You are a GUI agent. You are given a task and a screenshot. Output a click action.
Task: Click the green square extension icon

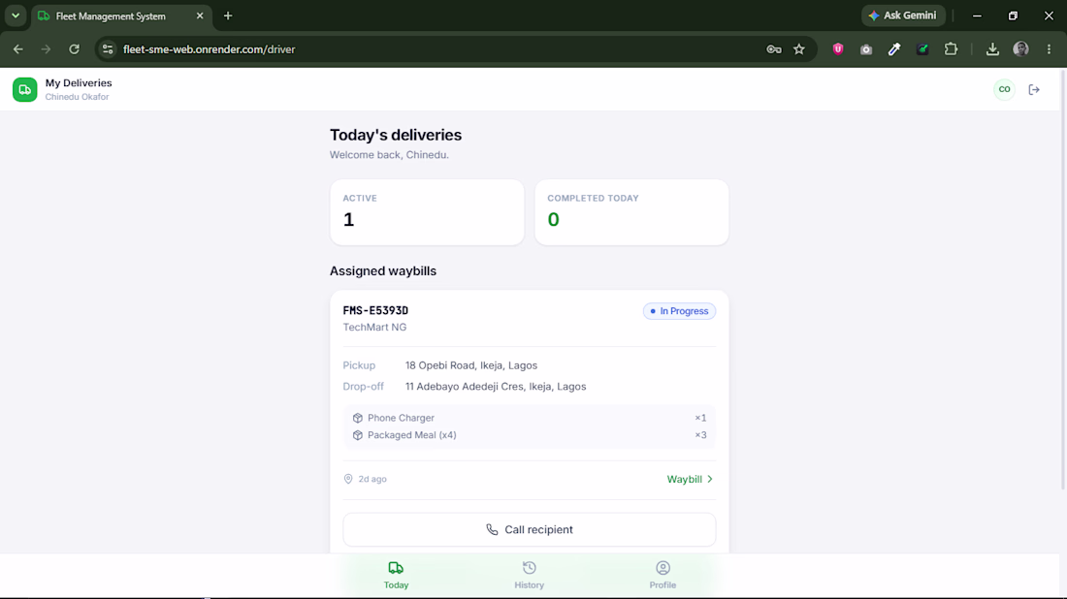[922, 49]
